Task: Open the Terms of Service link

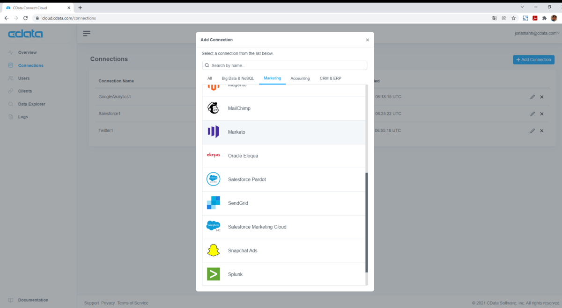Action: (x=133, y=303)
